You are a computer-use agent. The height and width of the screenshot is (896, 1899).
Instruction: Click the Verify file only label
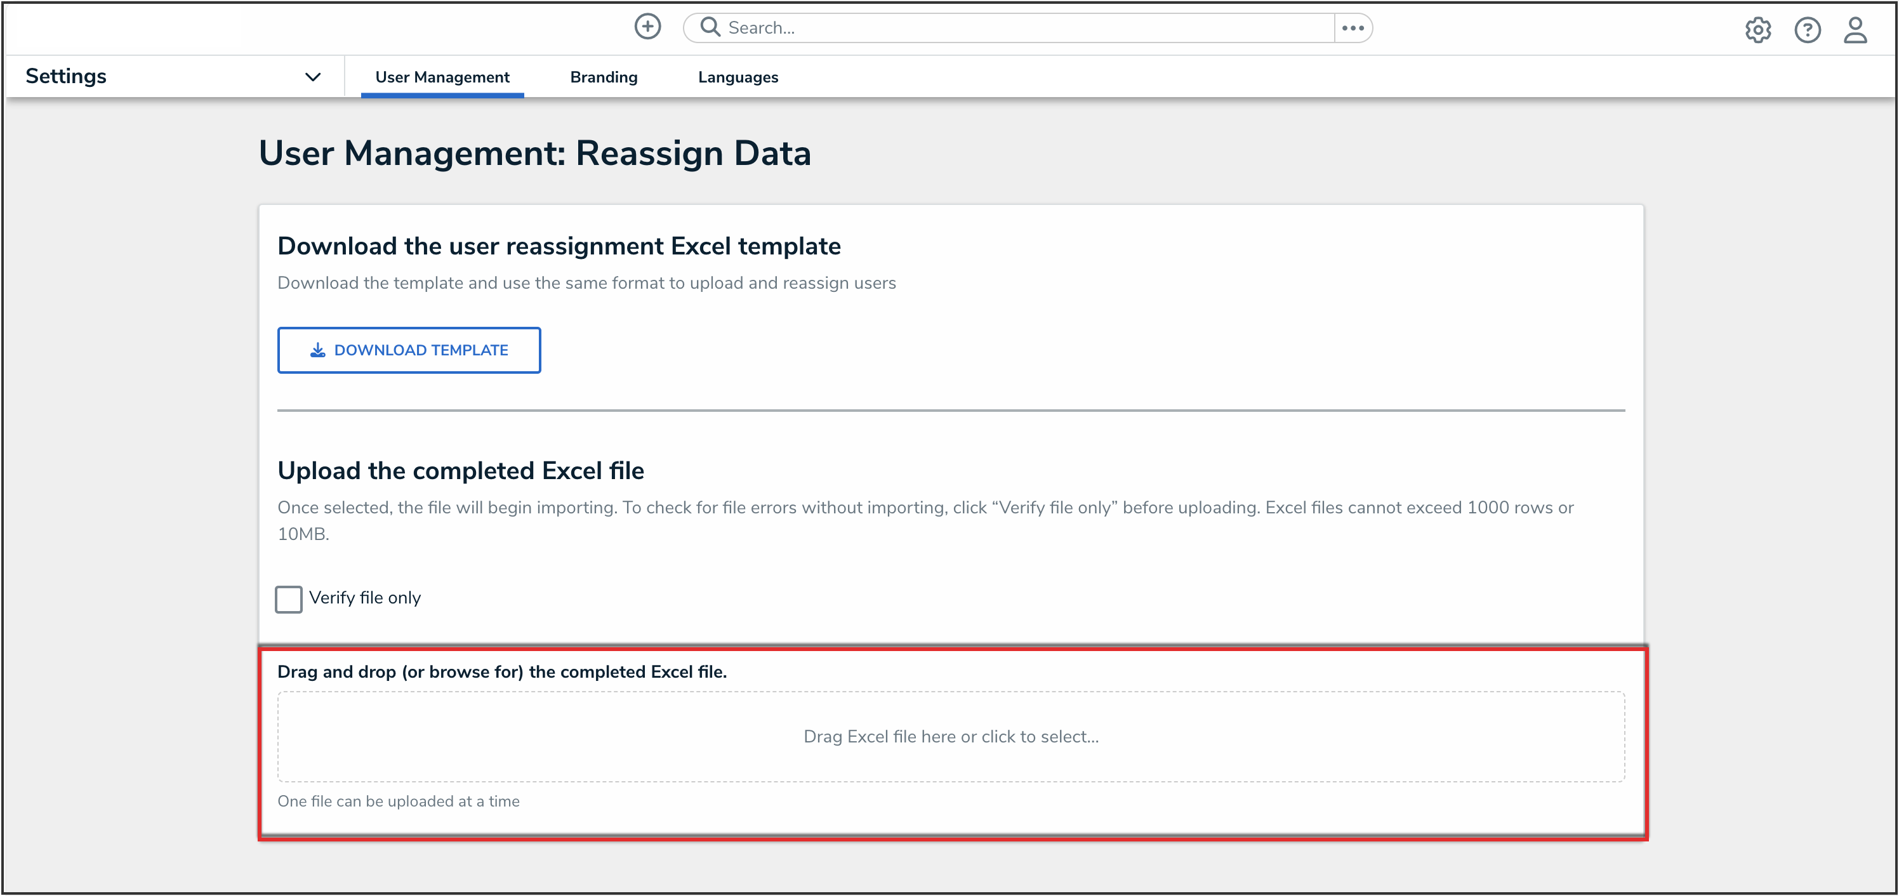click(365, 598)
